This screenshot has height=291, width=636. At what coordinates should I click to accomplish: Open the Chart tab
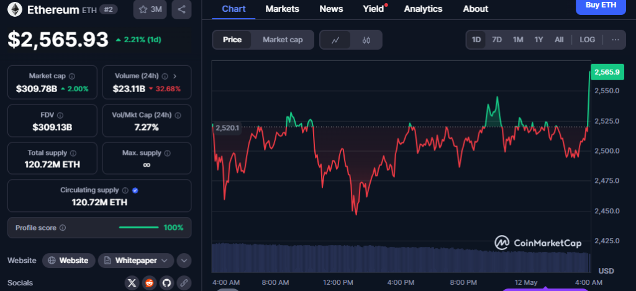click(x=234, y=9)
